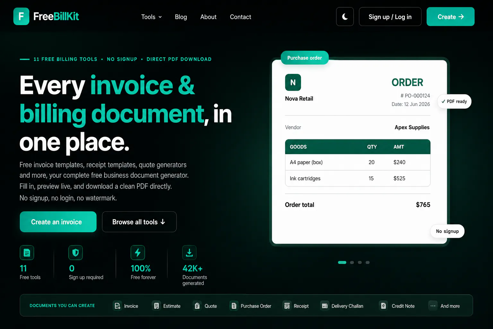This screenshot has height=329, width=493.
Task: Click the Date: 12 Jun 2026 text
Action: pos(411,104)
